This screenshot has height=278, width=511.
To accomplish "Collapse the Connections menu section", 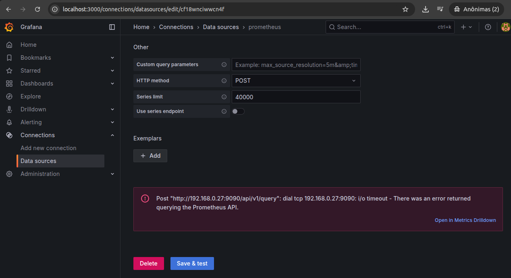I will pyautogui.click(x=112, y=135).
